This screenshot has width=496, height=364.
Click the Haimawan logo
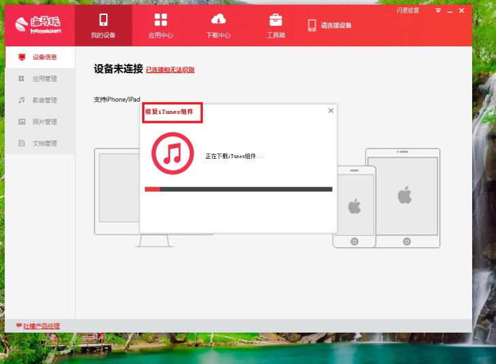coord(38,25)
